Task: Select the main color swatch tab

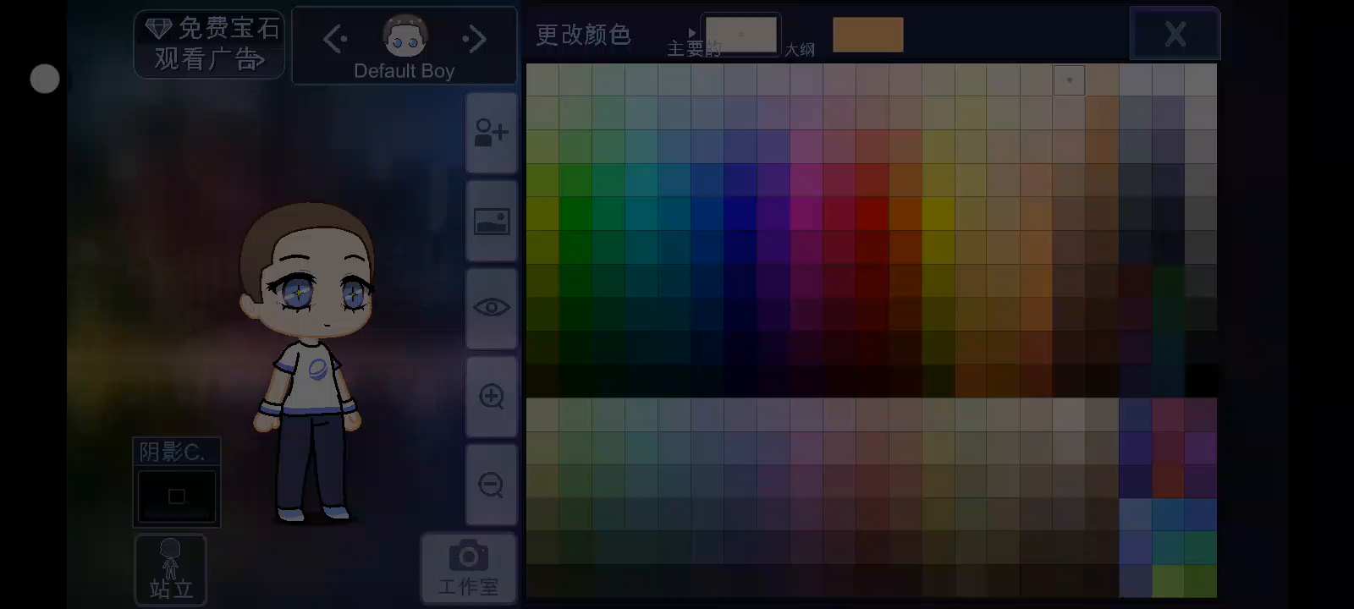Action: 741,36
